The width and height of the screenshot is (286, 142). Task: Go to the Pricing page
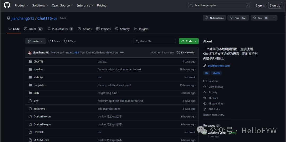[x=102, y=6]
